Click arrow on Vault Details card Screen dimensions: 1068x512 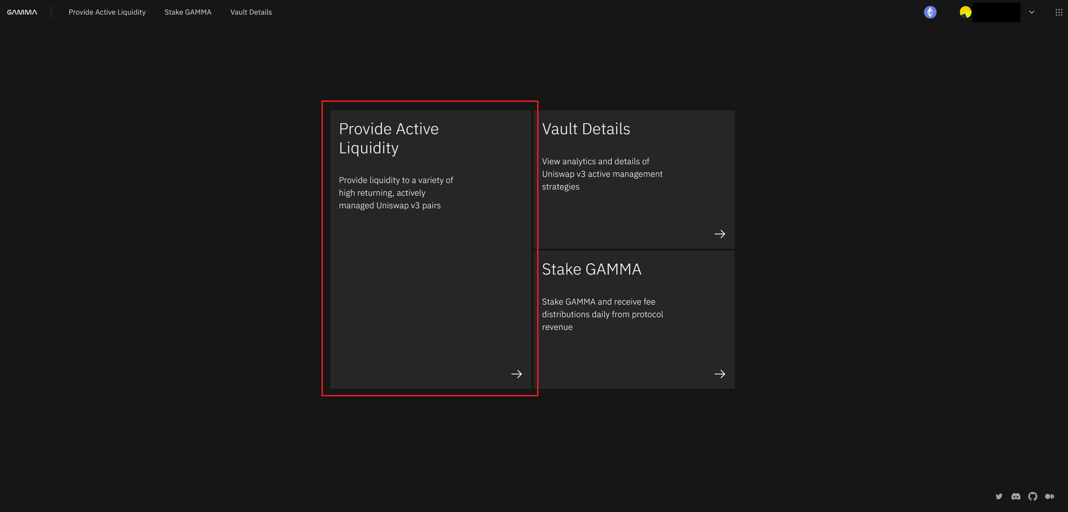pyautogui.click(x=720, y=234)
